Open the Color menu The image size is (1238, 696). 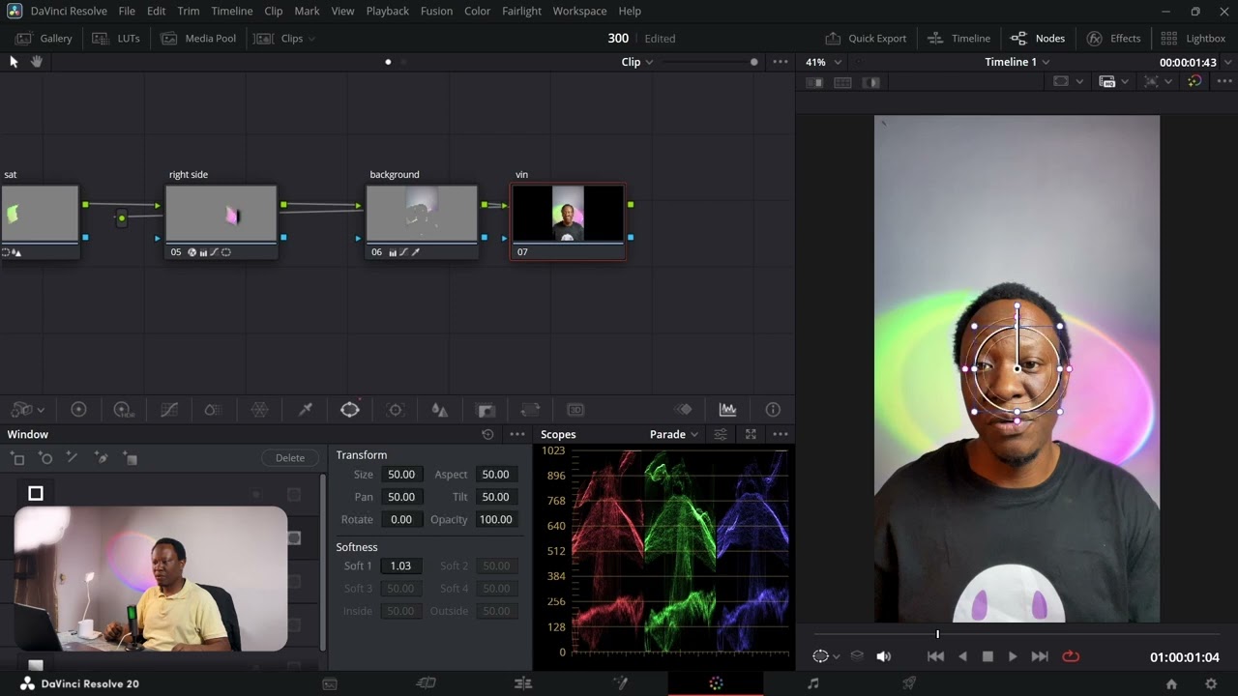pyautogui.click(x=477, y=11)
